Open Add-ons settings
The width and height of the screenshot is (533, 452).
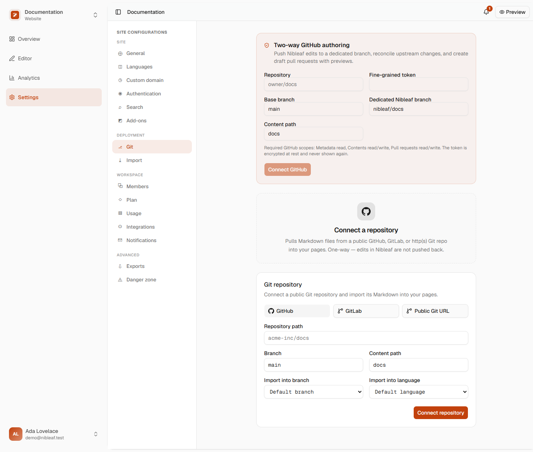coord(152,120)
